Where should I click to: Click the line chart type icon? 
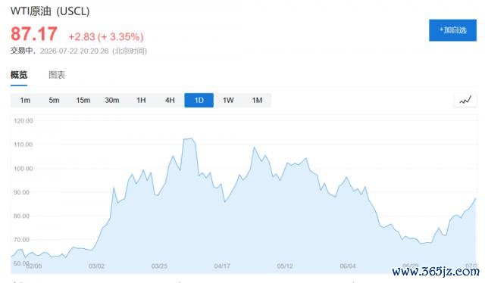[x=465, y=100]
